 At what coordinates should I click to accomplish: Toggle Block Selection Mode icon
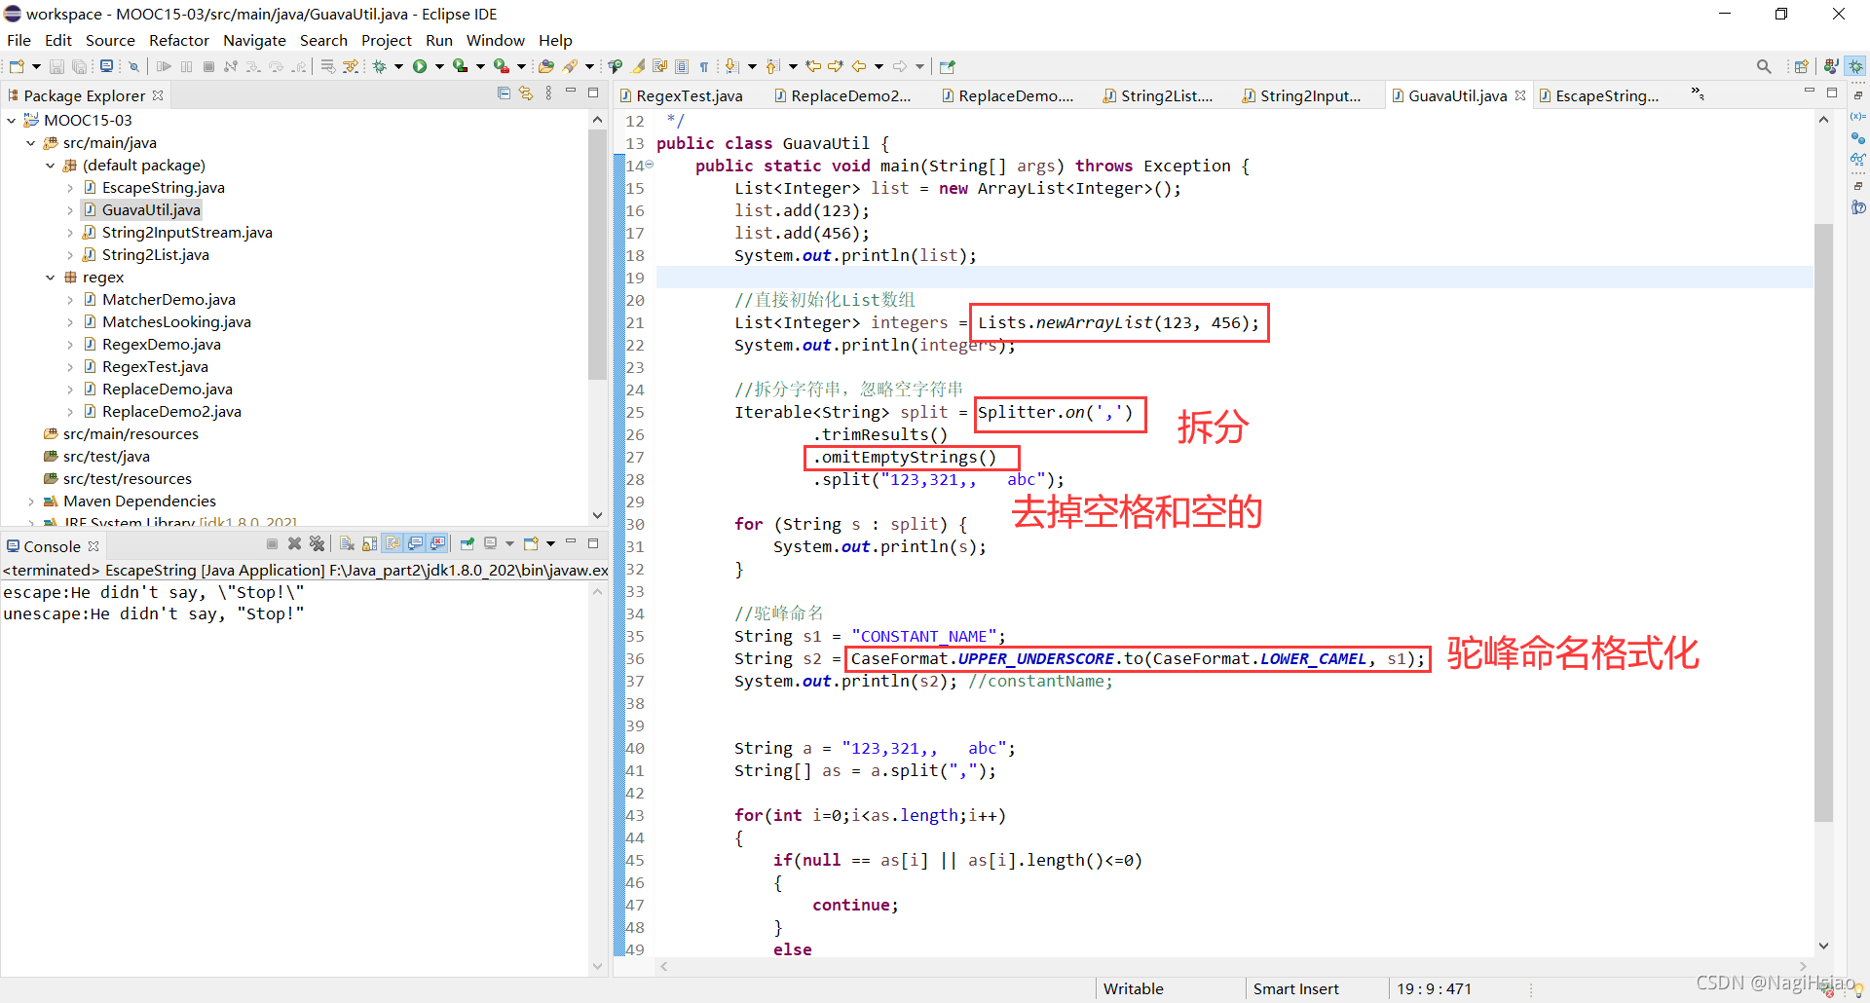682,66
